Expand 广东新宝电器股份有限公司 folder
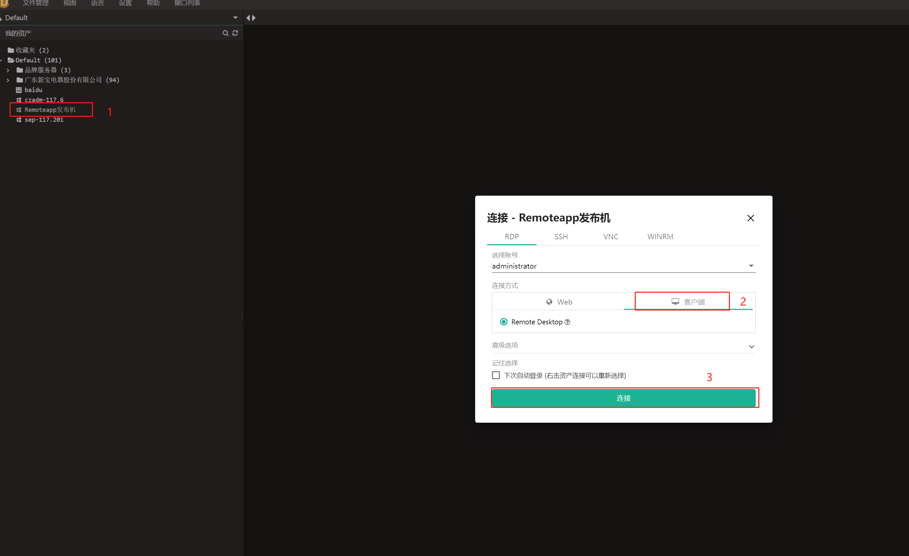The image size is (909, 556). pyautogui.click(x=8, y=80)
